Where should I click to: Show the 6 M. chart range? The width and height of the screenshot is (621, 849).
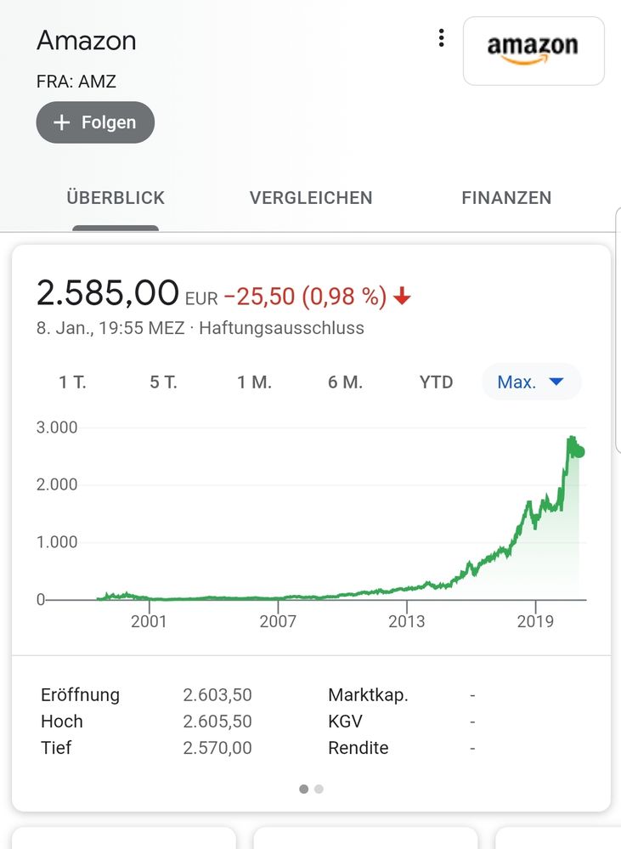pyautogui.click(x=345, y=382)
